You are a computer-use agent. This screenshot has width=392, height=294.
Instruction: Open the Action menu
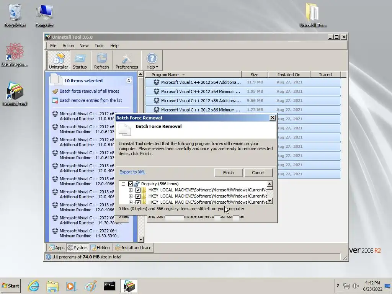click(x=68, y=46)
